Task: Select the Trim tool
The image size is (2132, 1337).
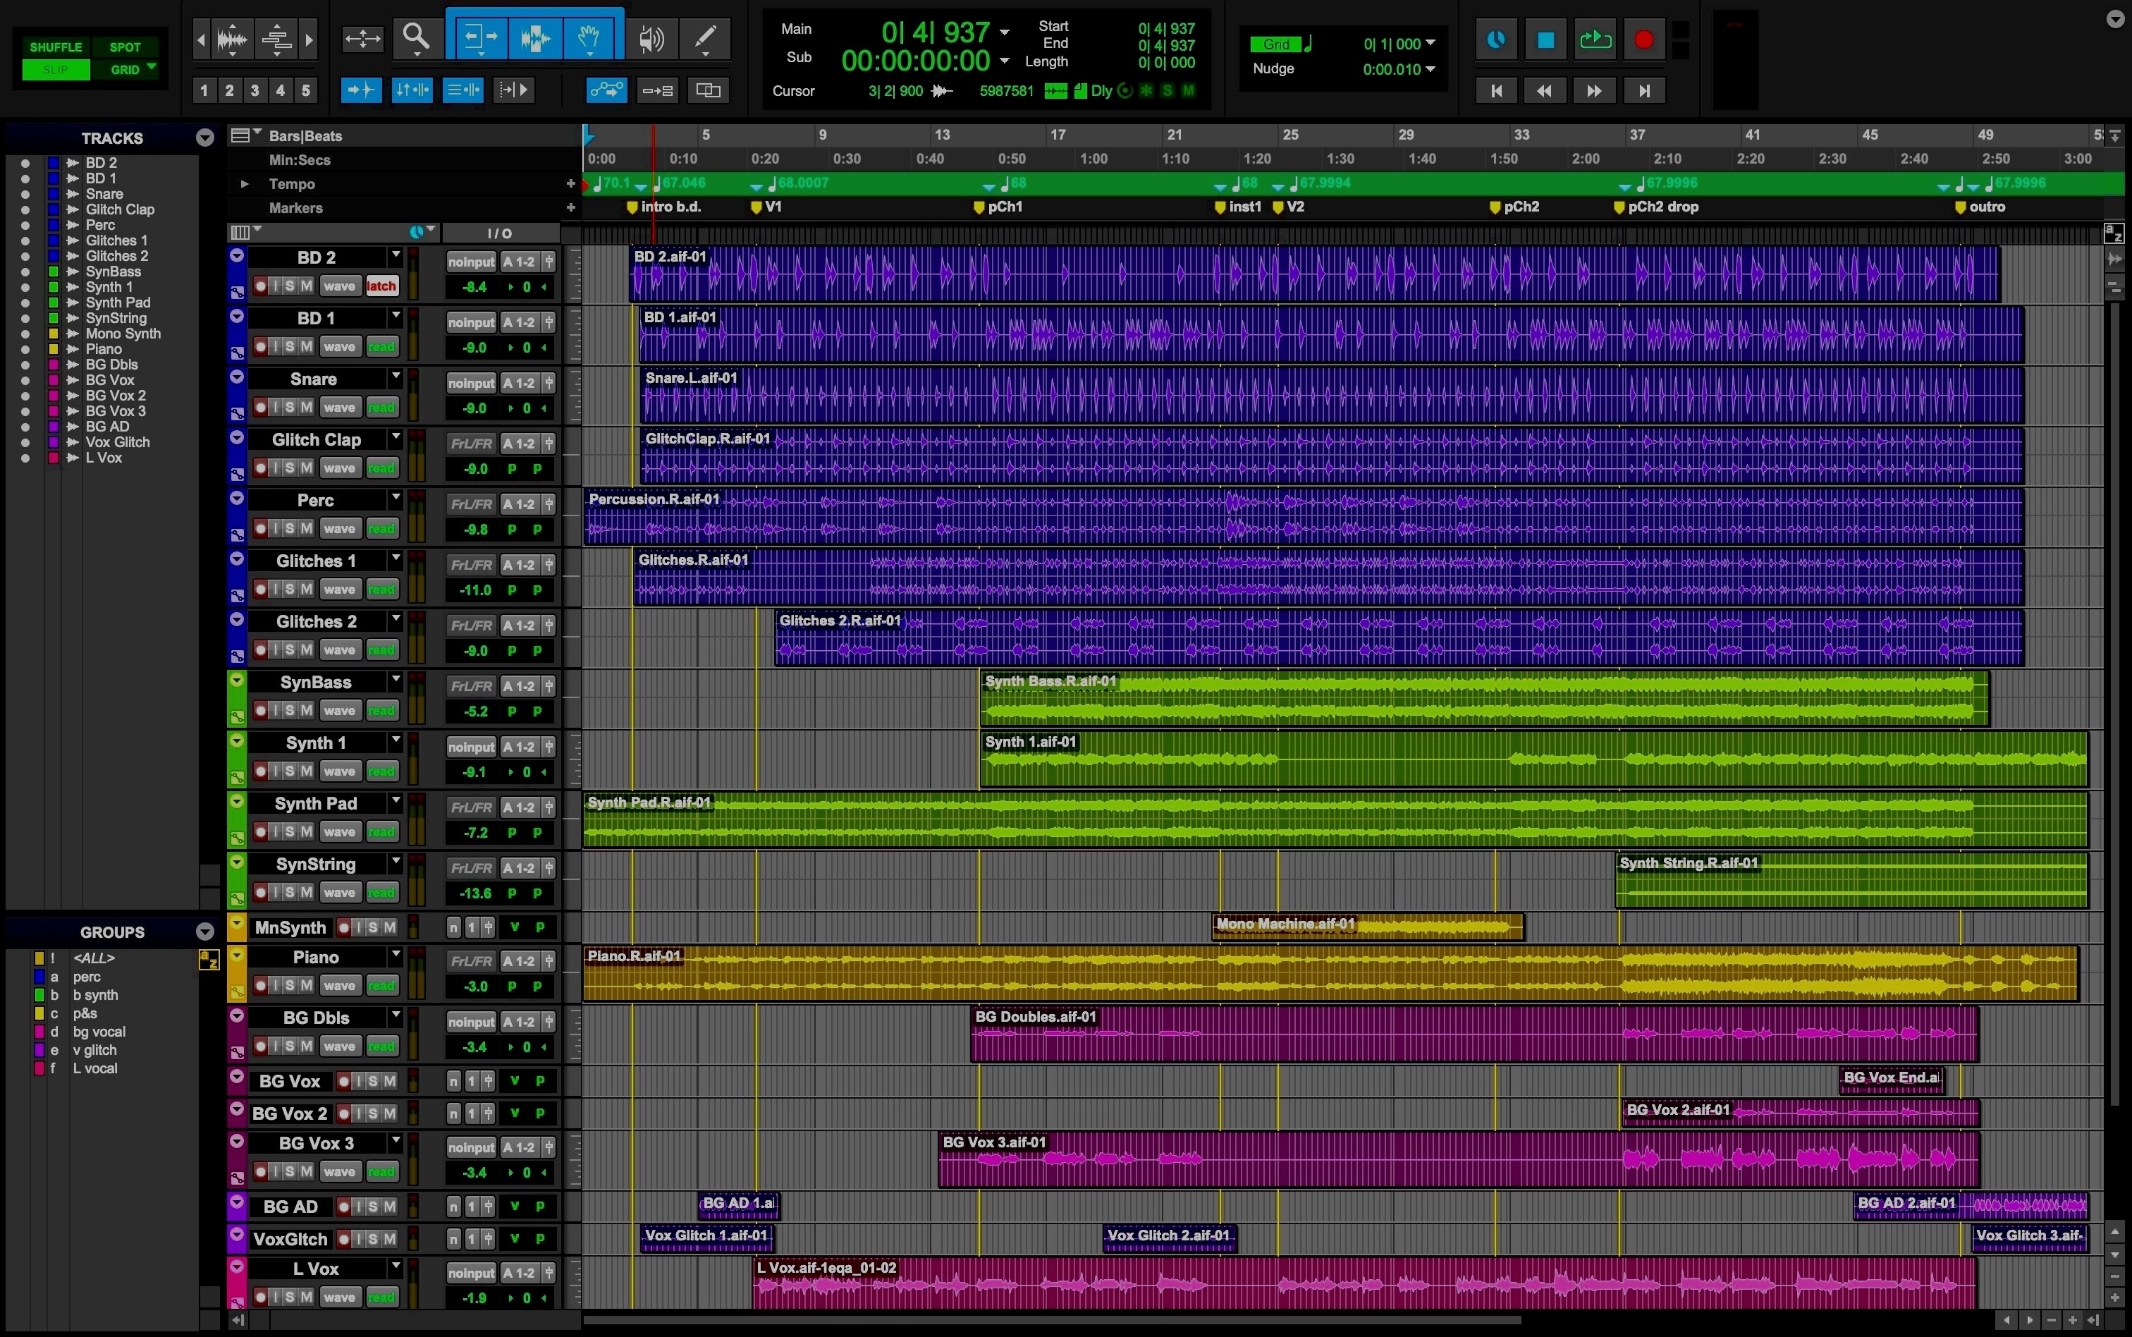Action: coord(480,37)
